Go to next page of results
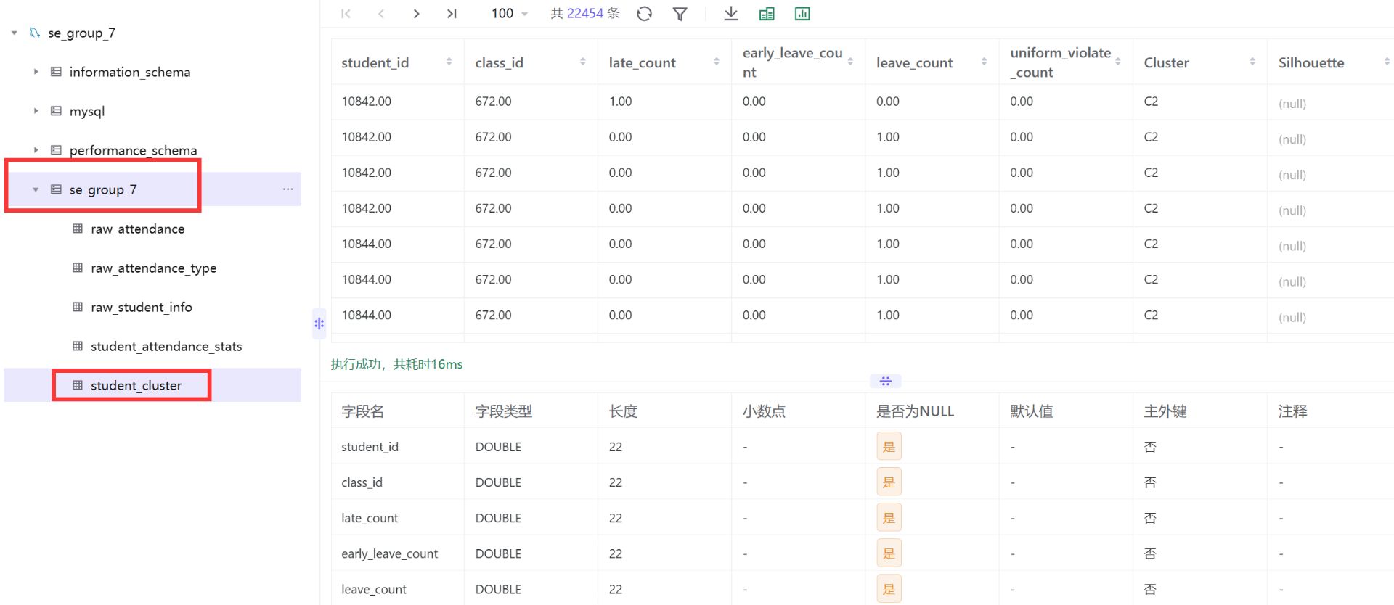Viewport: 1394px width, 605px height. click(x=416, y=13)
